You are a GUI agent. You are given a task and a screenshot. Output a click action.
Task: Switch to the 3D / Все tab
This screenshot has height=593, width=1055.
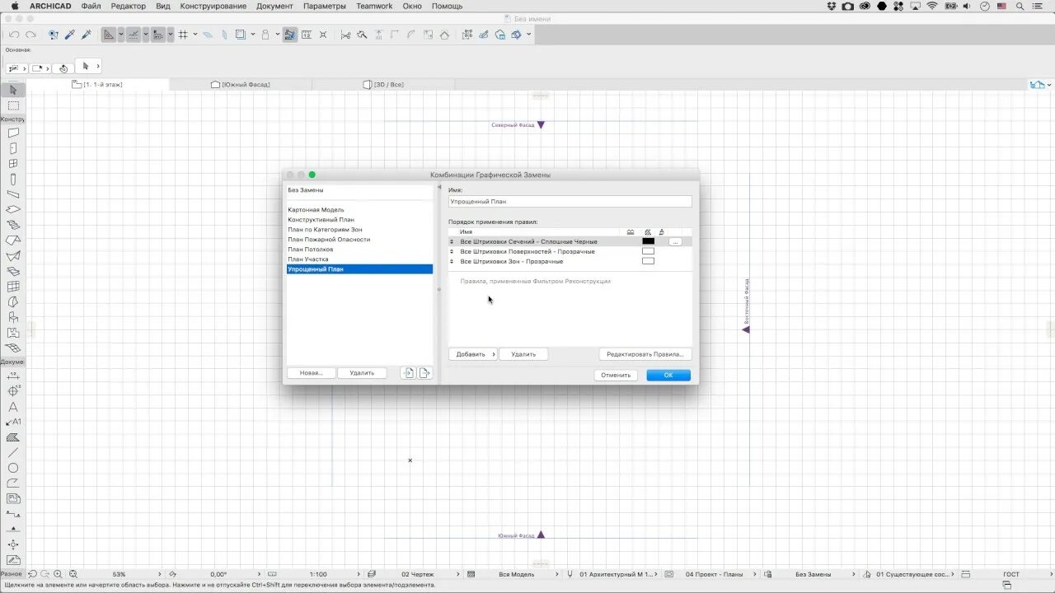(x=383, y=84)
